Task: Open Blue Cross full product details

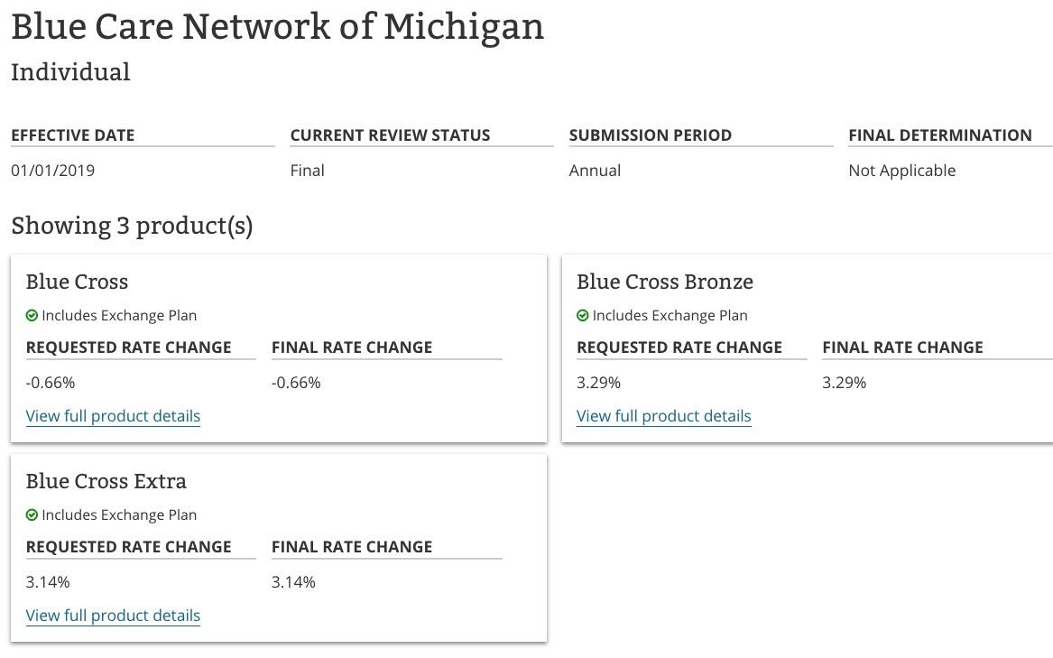Action: (113, 416)
